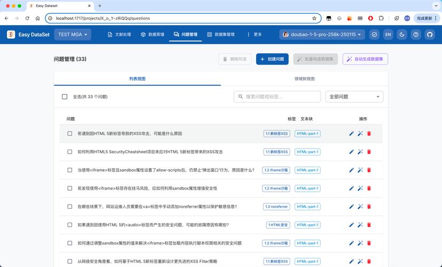Delete the HTML5 SecurityCheatsheet question
The width and height of the screenshot is (442, 267).
[369, 152]
